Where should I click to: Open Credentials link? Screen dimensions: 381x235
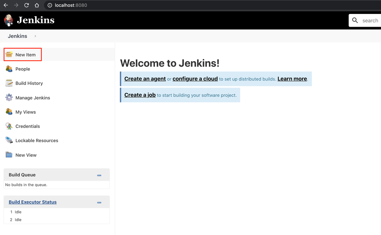[x=28, y=126]
